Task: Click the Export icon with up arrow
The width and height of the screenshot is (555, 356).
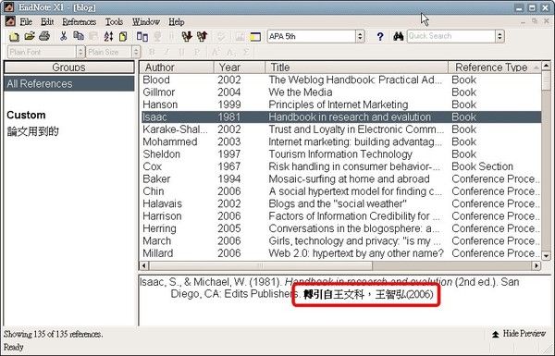Action: (202, 36)
